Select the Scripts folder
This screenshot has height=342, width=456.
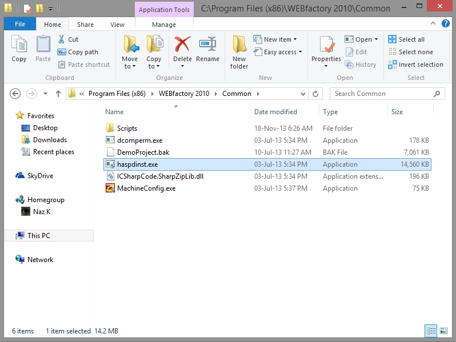pyautogui.click(x=267, y=128)
